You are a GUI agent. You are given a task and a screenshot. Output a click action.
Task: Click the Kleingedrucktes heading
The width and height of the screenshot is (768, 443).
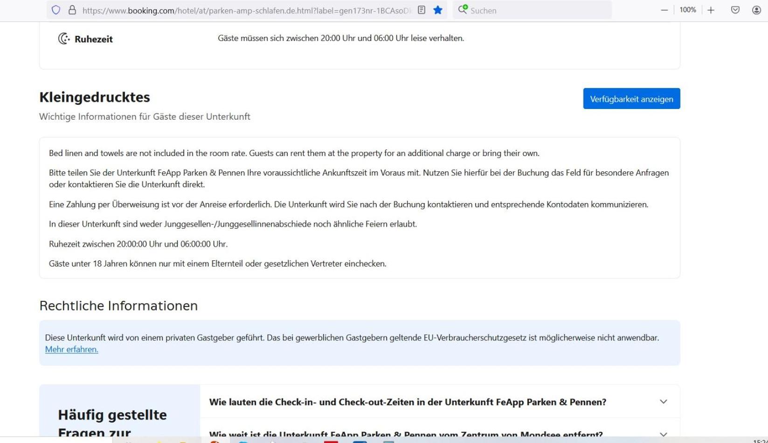tap(95, 97)
